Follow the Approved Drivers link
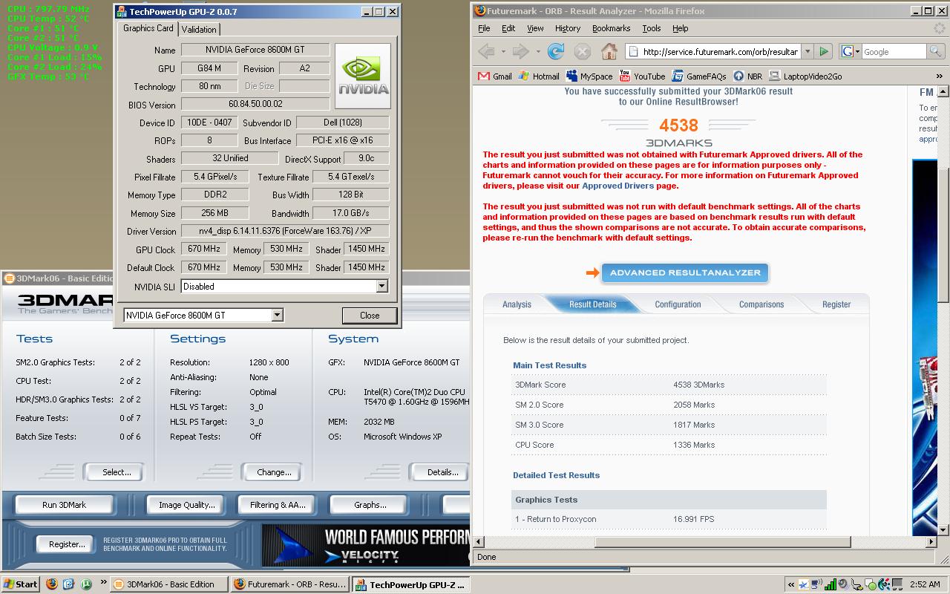 [x=617, y=186]
